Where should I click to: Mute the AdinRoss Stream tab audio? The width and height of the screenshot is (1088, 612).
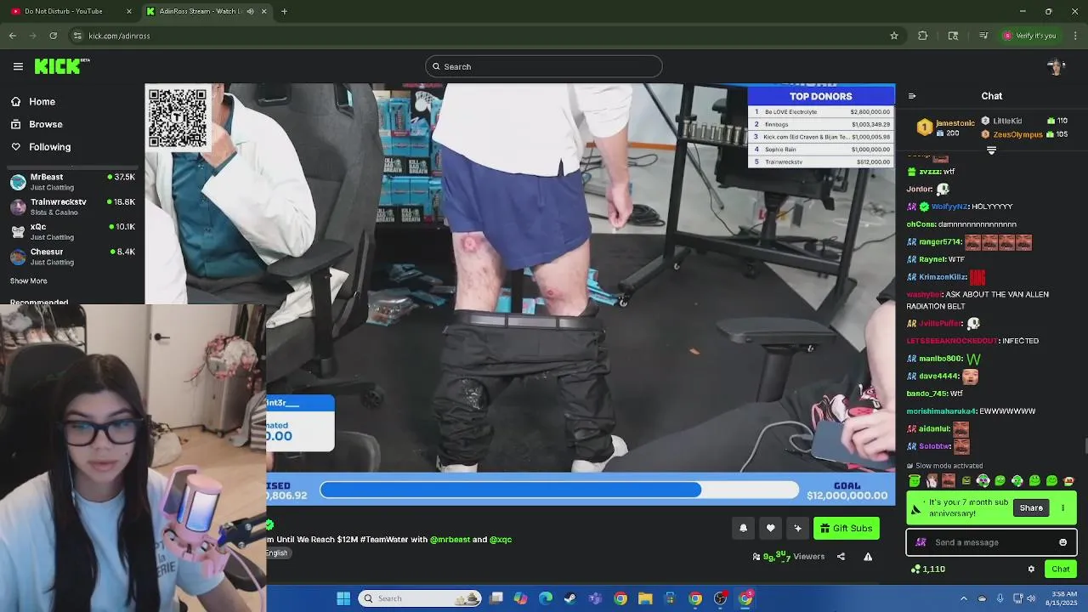(x=250, y=11)
